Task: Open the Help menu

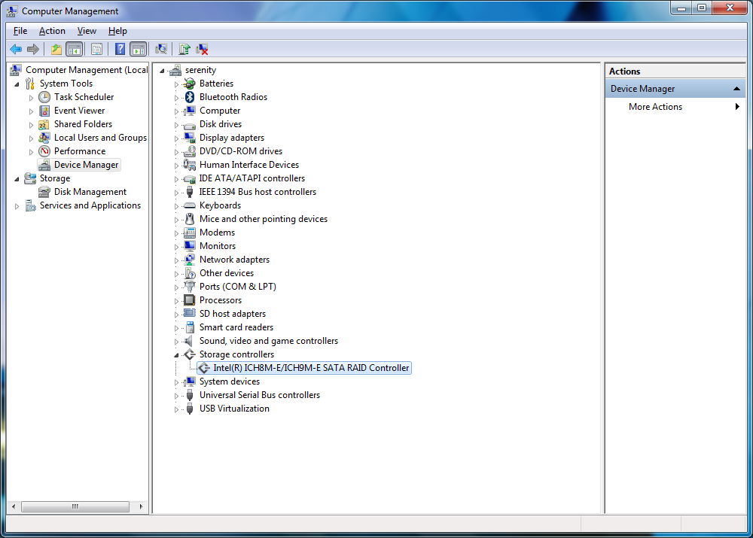Action: 117,31
